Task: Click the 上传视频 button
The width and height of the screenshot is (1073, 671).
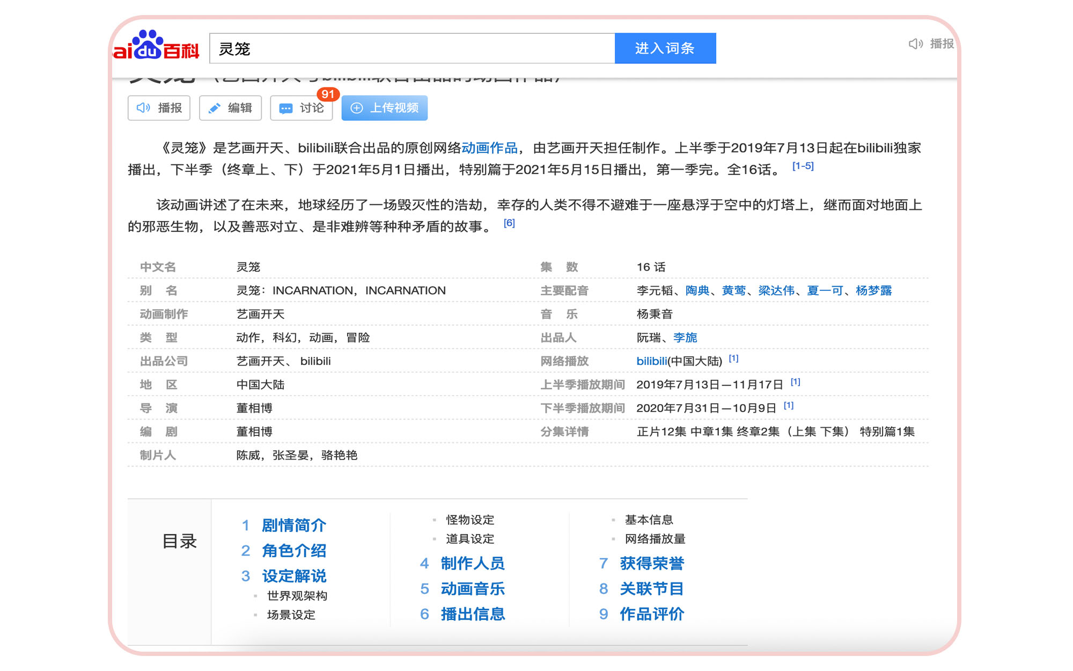Action: [385, 108]
